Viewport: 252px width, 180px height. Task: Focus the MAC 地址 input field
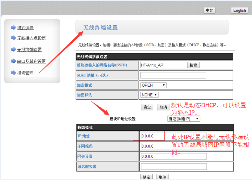[173, 75]
